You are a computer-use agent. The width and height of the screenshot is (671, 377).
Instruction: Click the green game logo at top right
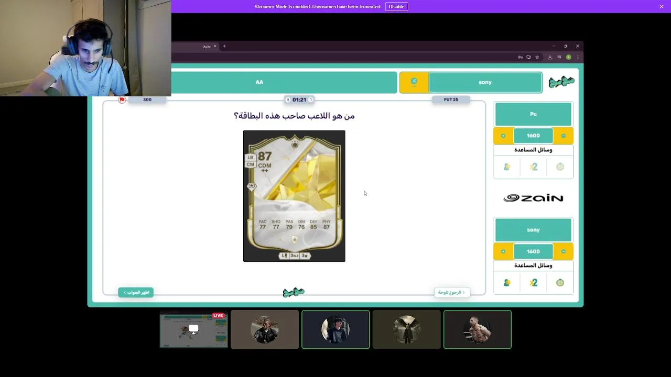pos(561,82)
